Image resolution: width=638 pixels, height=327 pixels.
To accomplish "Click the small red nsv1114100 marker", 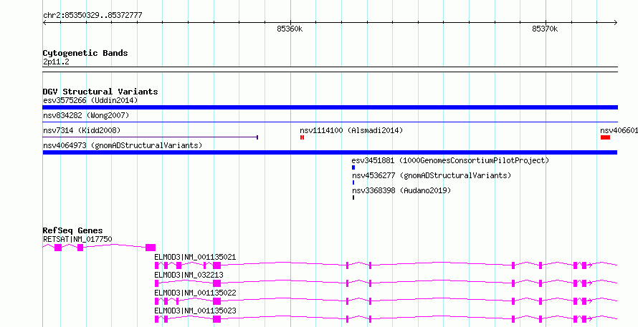I will tap(303, 137).
